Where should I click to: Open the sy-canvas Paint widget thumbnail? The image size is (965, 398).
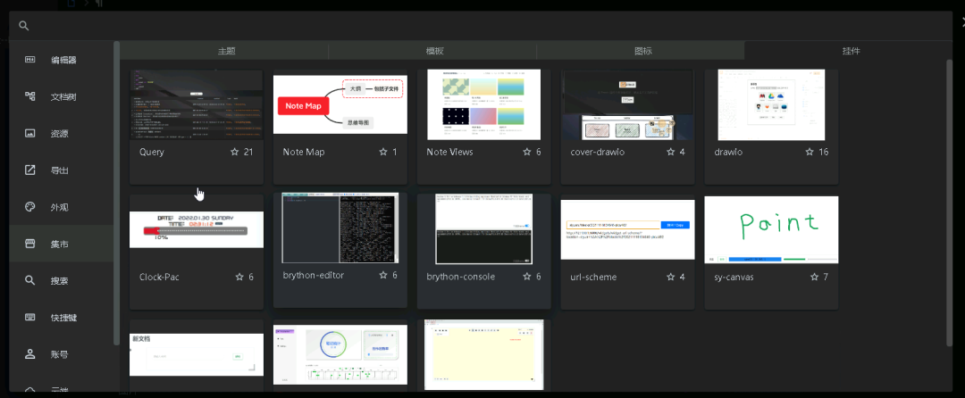(771, 229)
